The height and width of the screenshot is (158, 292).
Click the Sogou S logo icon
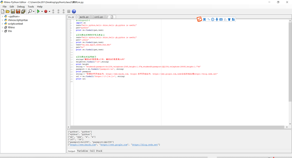200,19
